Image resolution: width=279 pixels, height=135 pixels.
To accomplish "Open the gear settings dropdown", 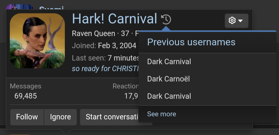I will tap(236, 21).
